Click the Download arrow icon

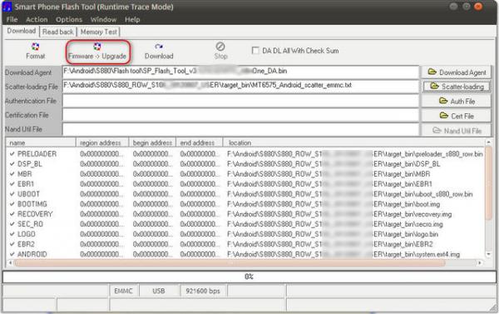point(159,47)
